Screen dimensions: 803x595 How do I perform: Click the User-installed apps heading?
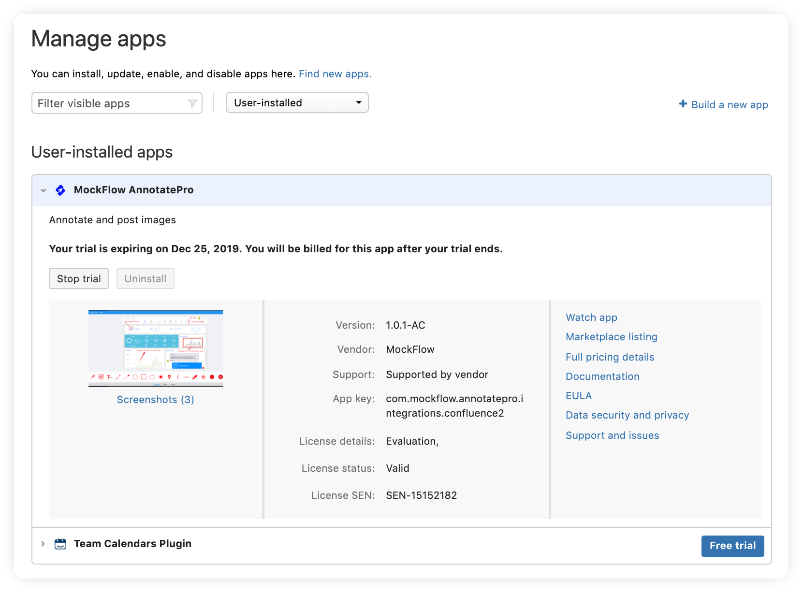pos(102,152)
